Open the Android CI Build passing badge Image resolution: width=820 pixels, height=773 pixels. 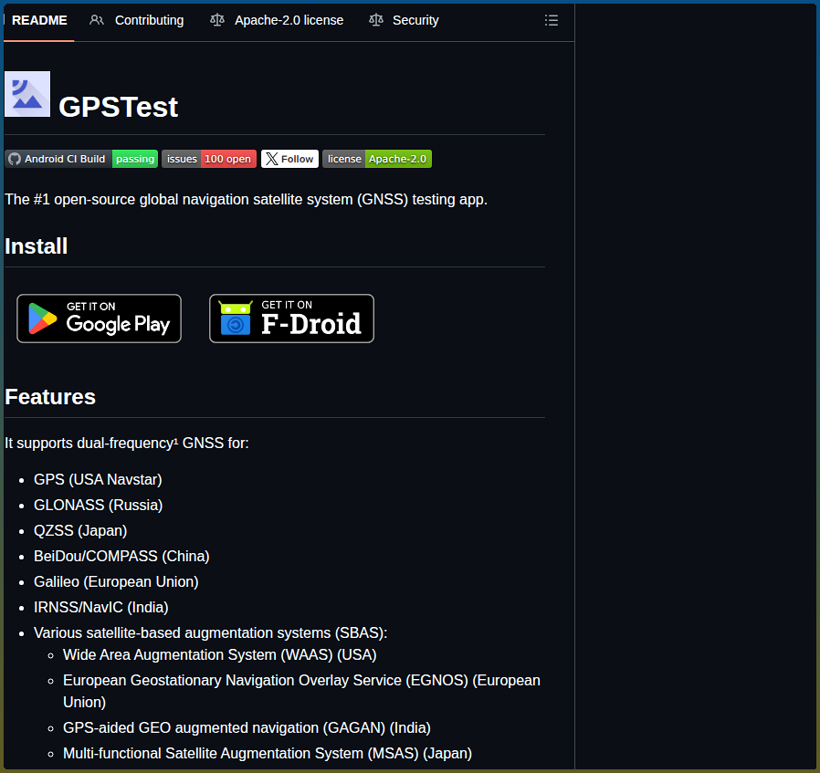(x=81, y=159)
